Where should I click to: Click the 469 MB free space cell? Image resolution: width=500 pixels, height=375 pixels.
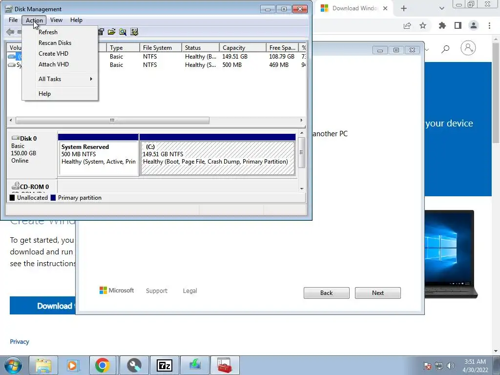(x=279, y=65)
